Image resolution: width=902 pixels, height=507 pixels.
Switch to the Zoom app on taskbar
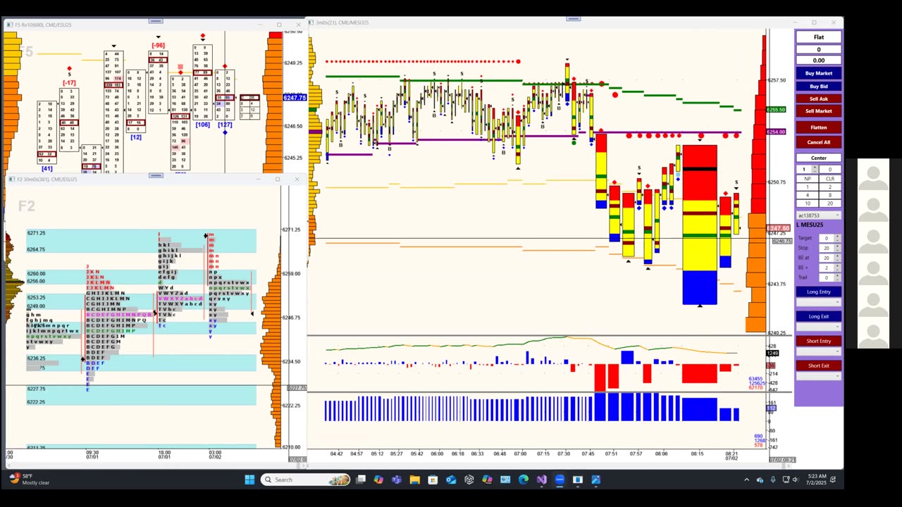(560, 480)
